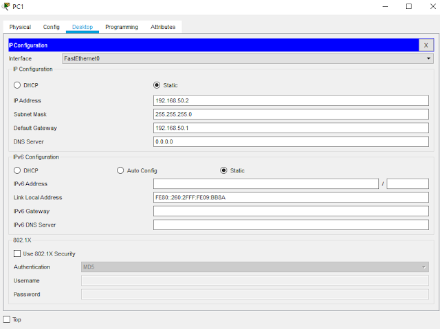The width and height of the screenshot is (440, 329).
Task: Toggle the Top checkbox
Action: 7,319
